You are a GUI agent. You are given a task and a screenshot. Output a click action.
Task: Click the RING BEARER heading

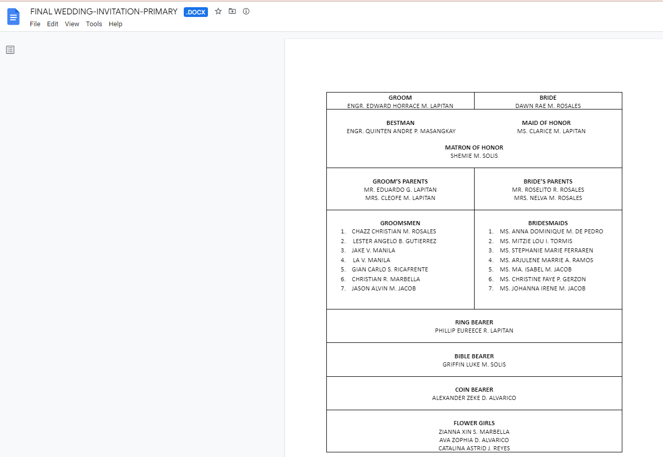(x=474, y=322)
